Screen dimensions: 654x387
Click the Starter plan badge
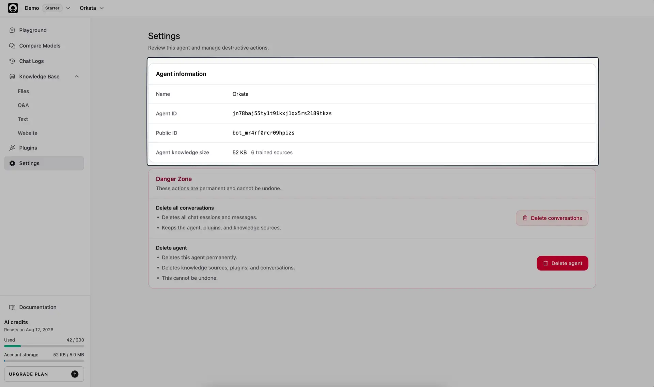tap(52, 8)
